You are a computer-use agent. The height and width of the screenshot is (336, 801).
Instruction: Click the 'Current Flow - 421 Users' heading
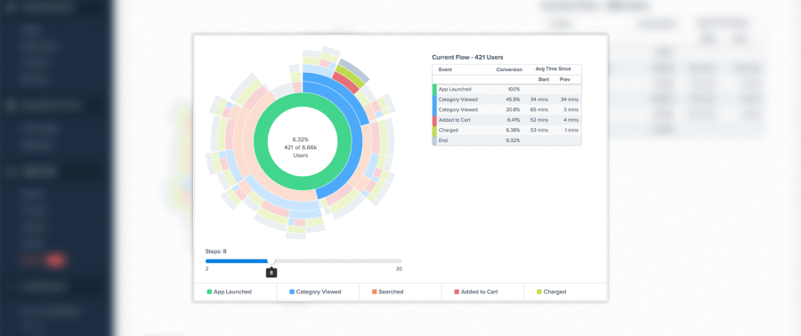point(467,58)
